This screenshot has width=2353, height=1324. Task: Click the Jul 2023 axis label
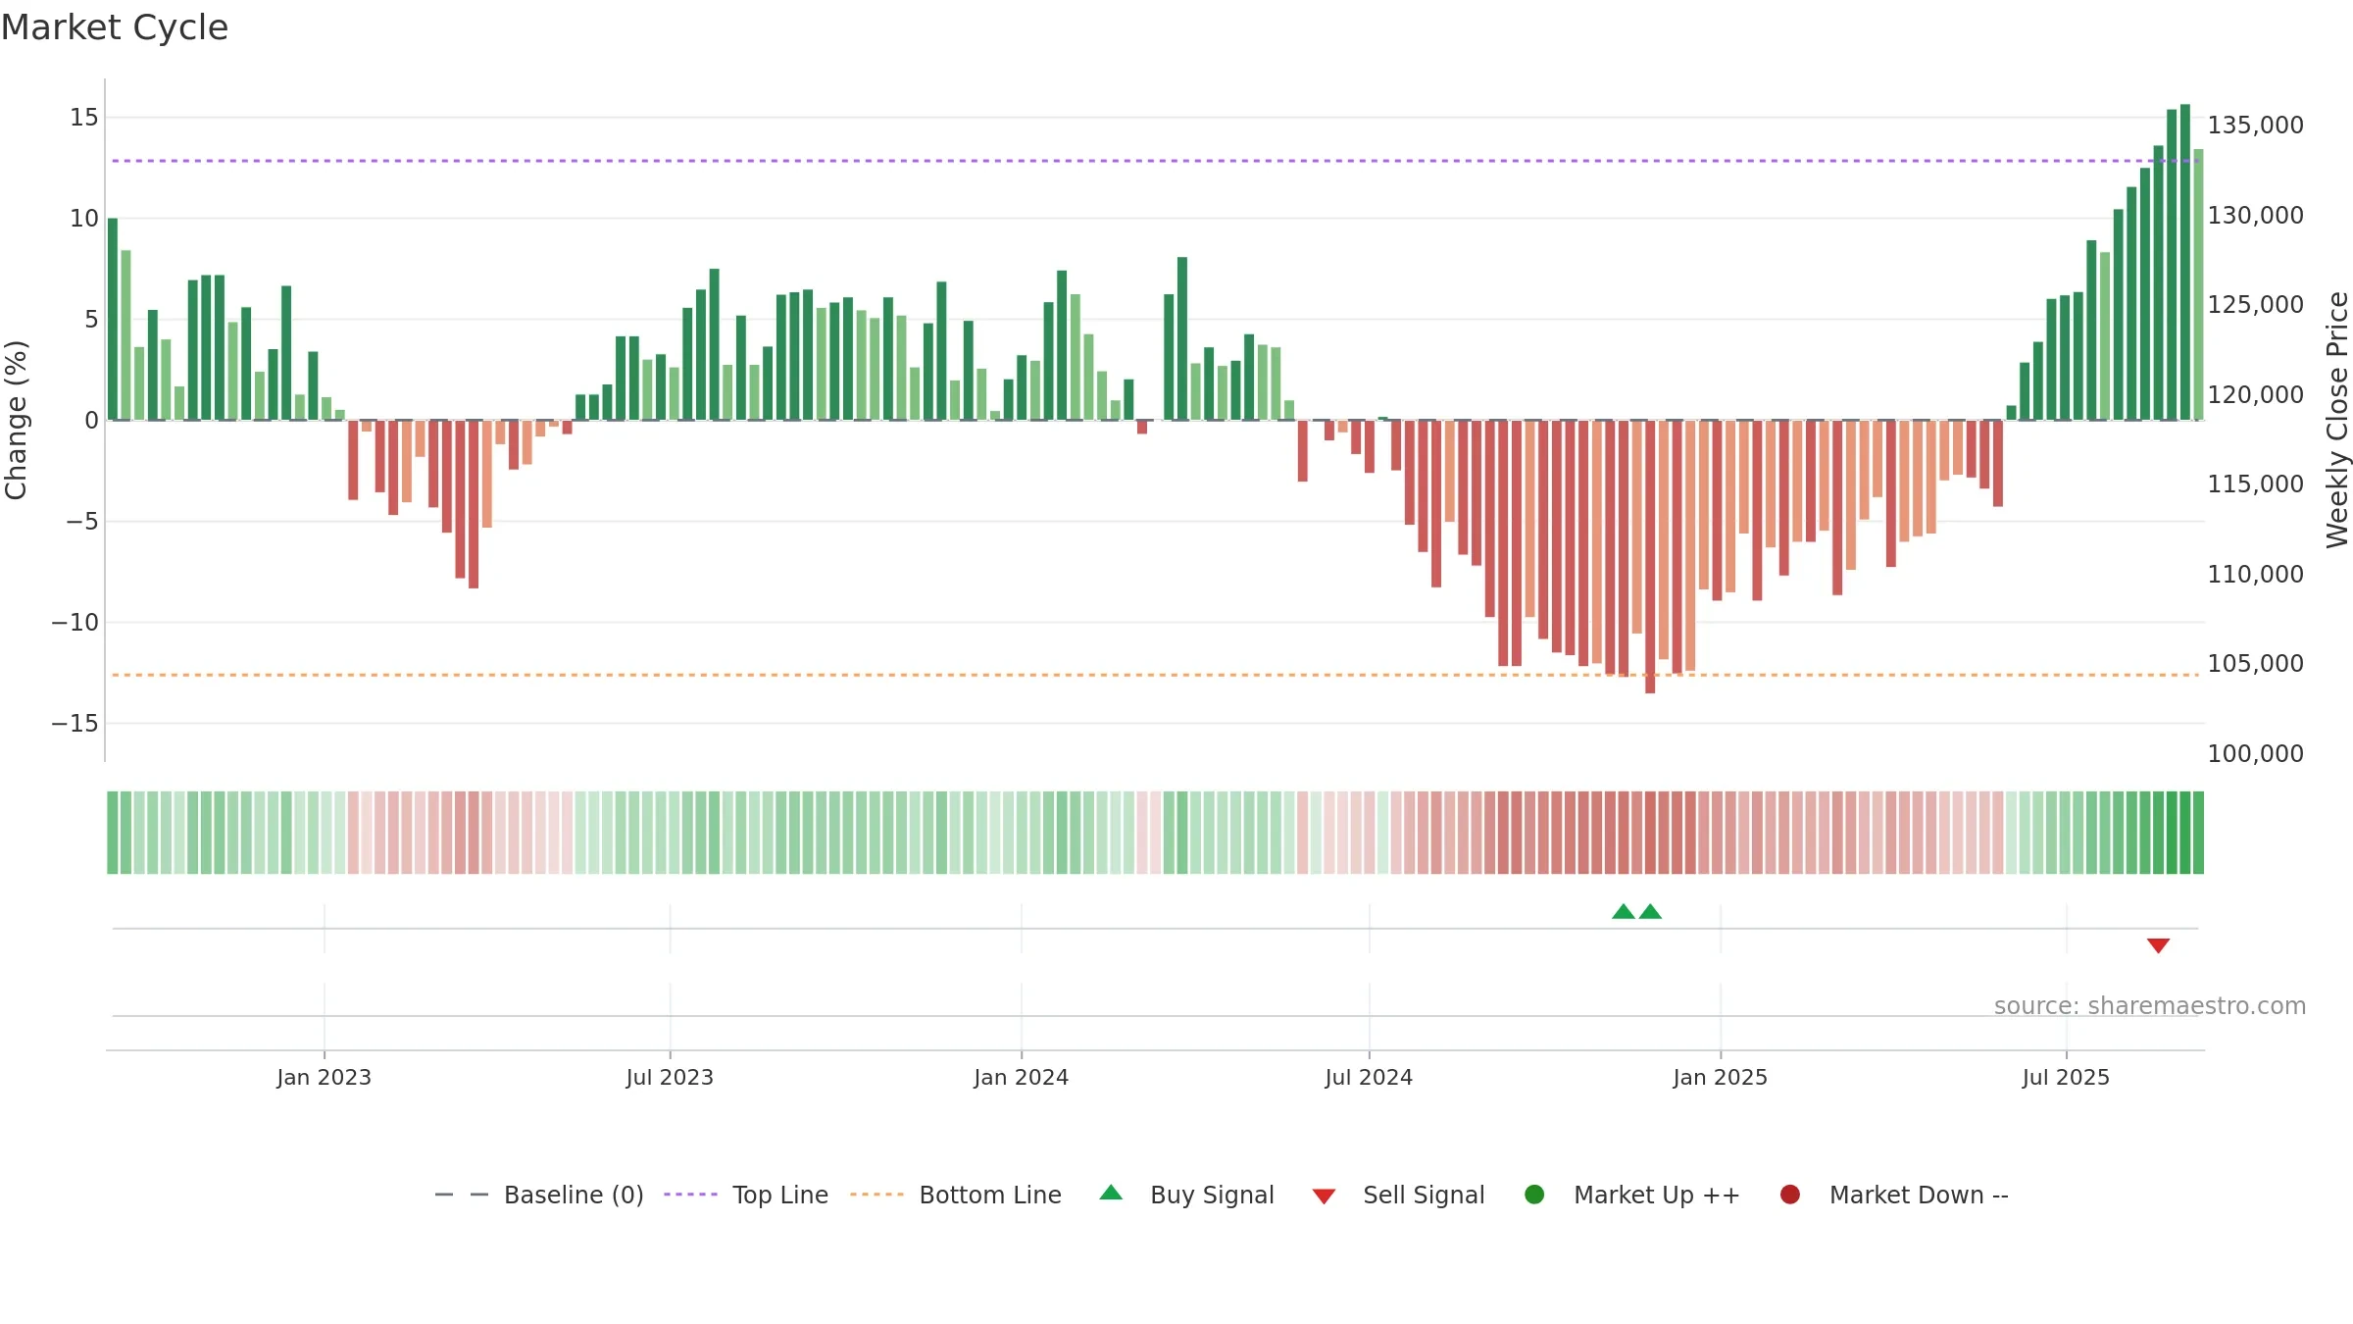coord(670,1078)
